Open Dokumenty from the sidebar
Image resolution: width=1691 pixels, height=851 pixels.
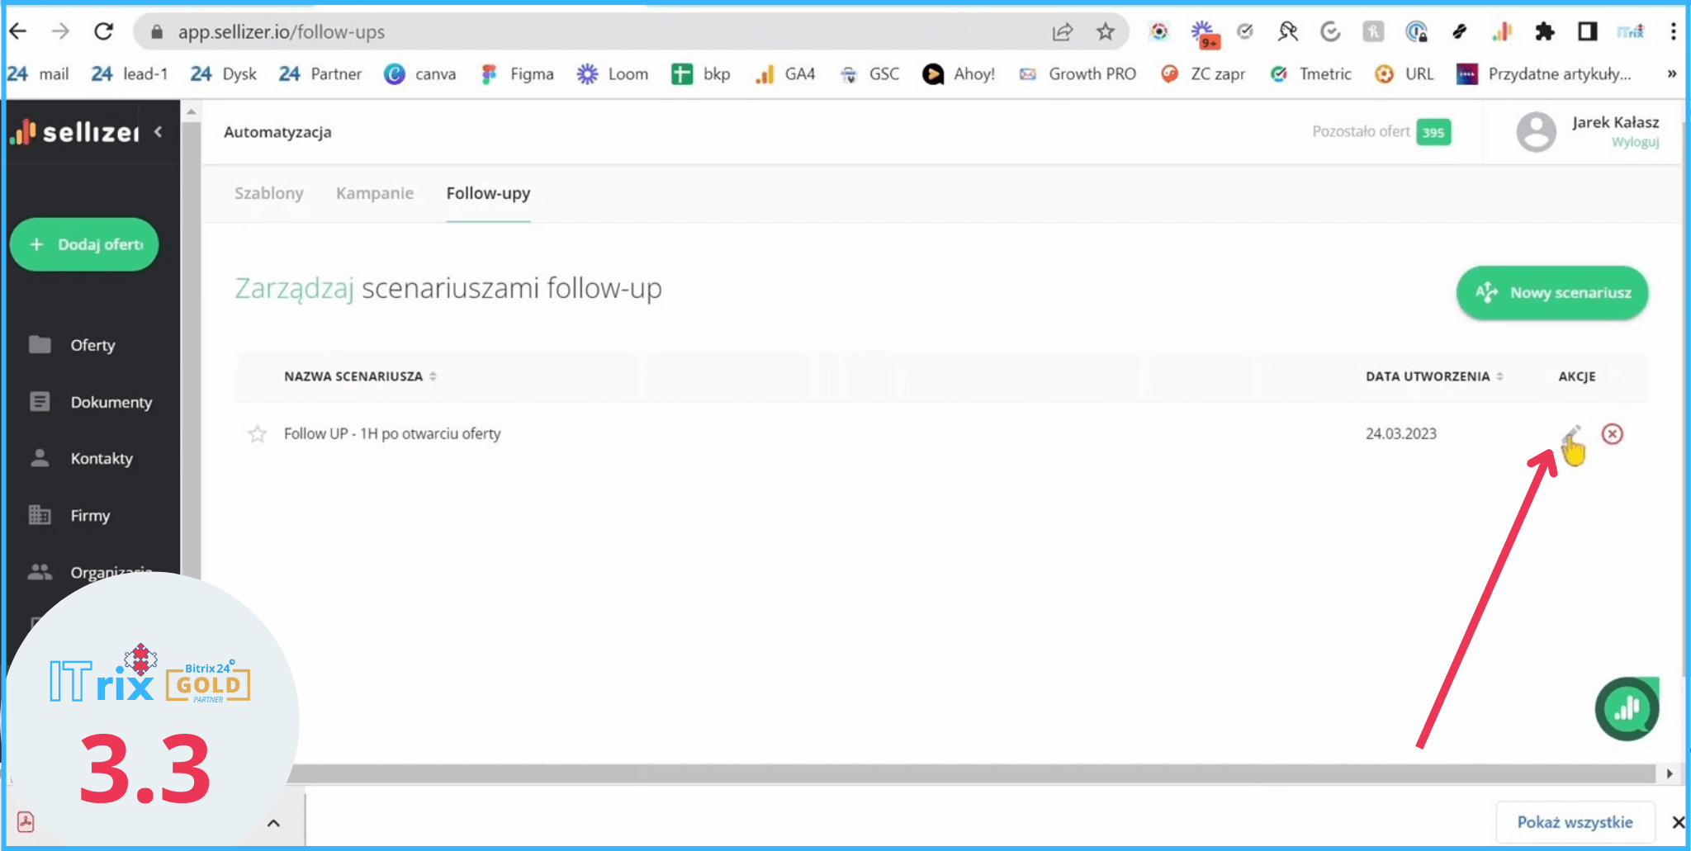[x=111, y=402]
